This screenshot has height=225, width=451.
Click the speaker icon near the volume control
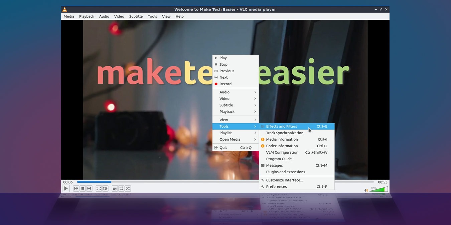[366, 190]
